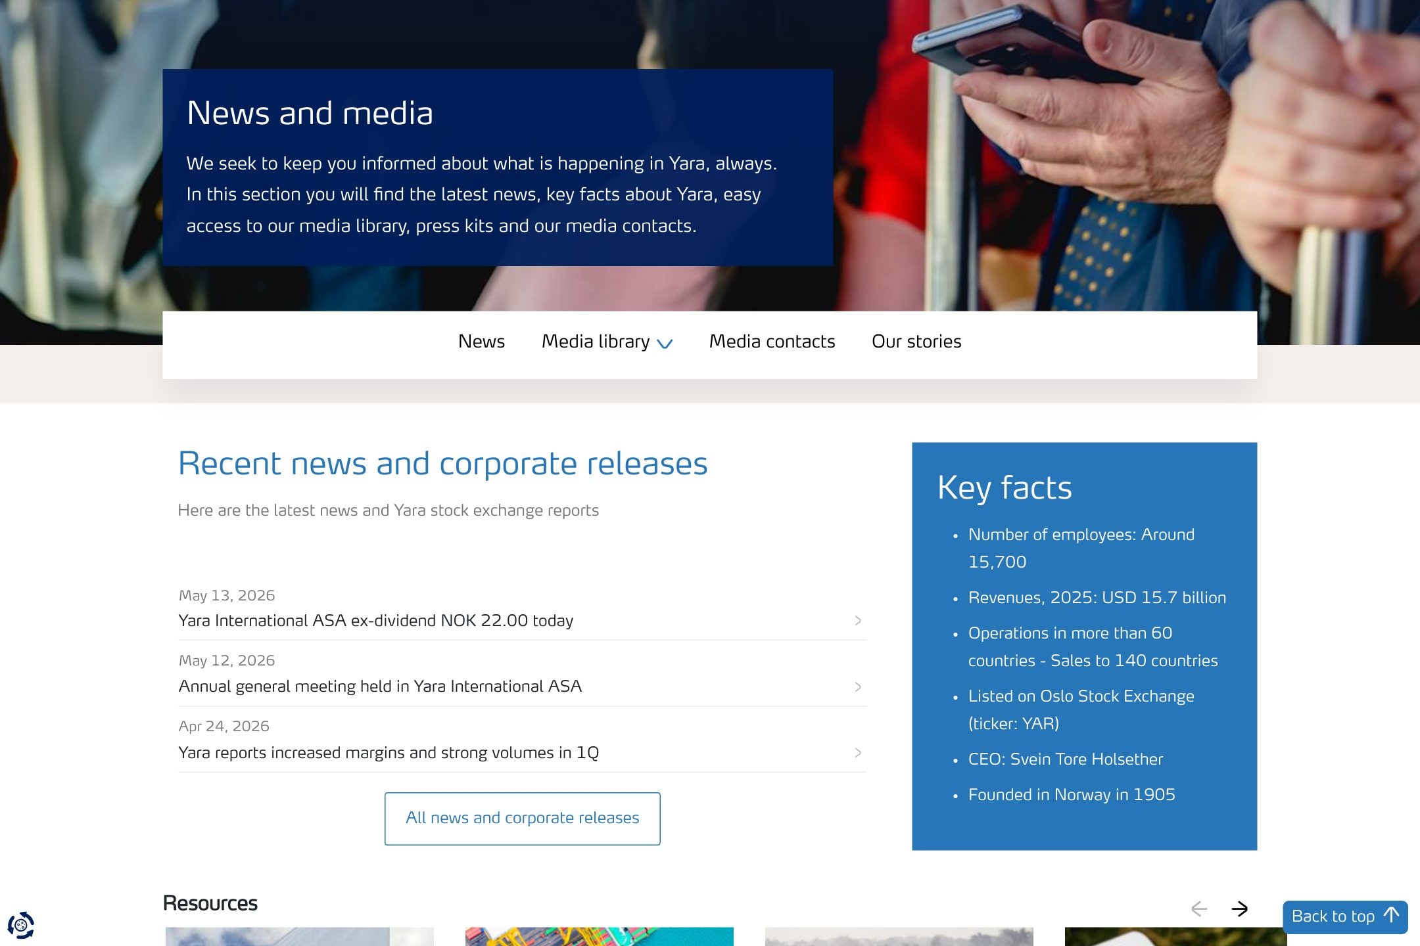Open Yara International ASA ex-dividend news link

[376, 621]
